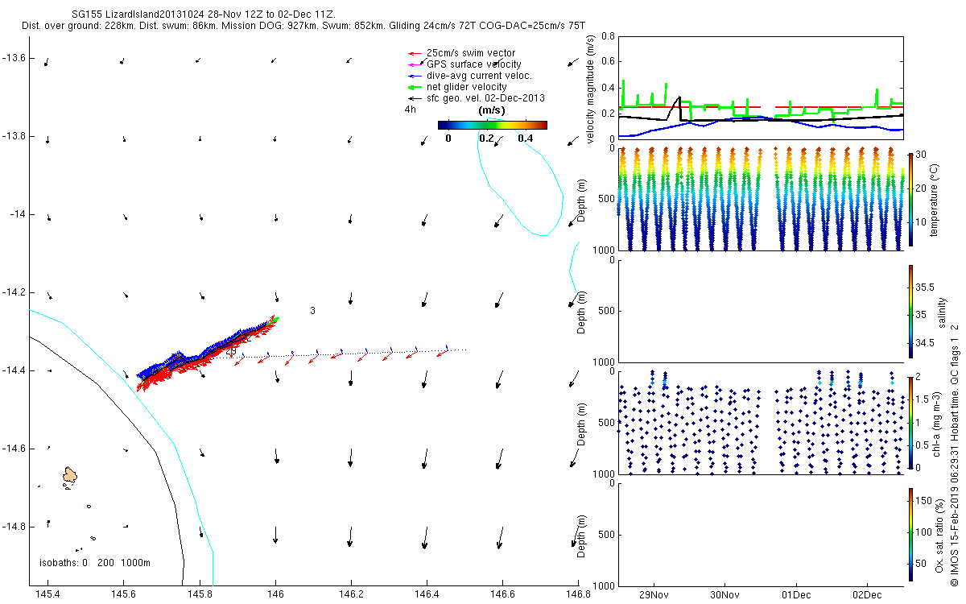The image size is (966, 604).
Task: Click the black arrow marker for sfc geo. vel.
Action: (415, 98)
